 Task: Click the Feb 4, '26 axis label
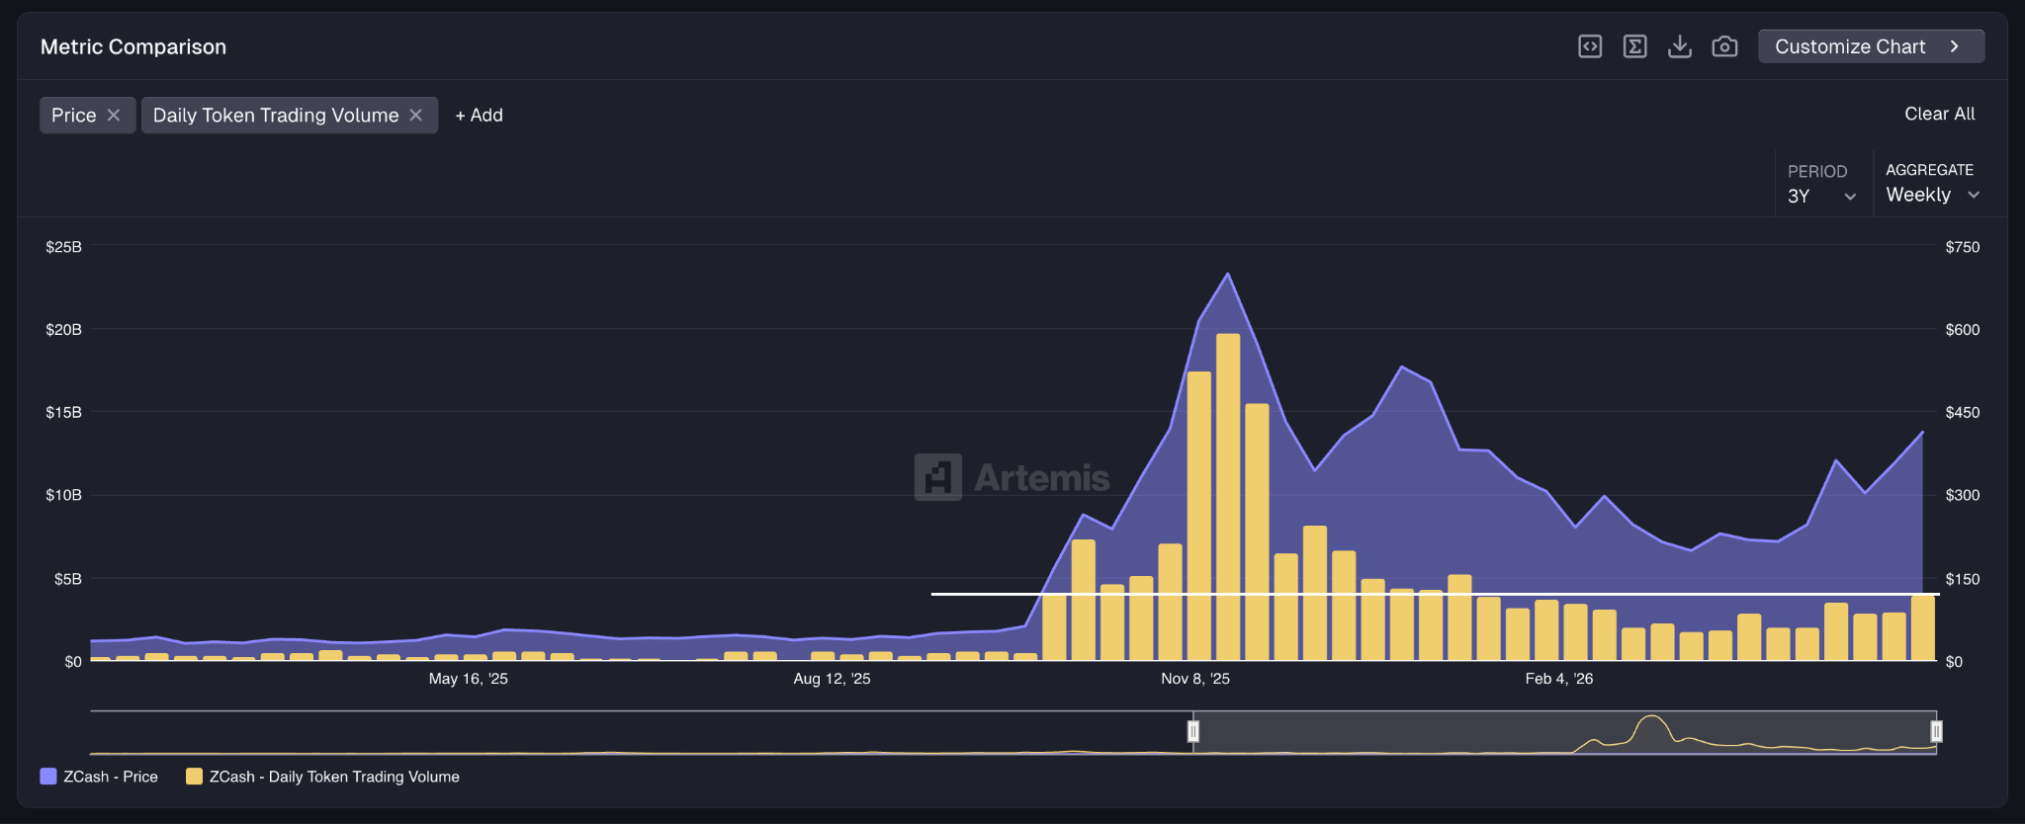point(1559,679)
